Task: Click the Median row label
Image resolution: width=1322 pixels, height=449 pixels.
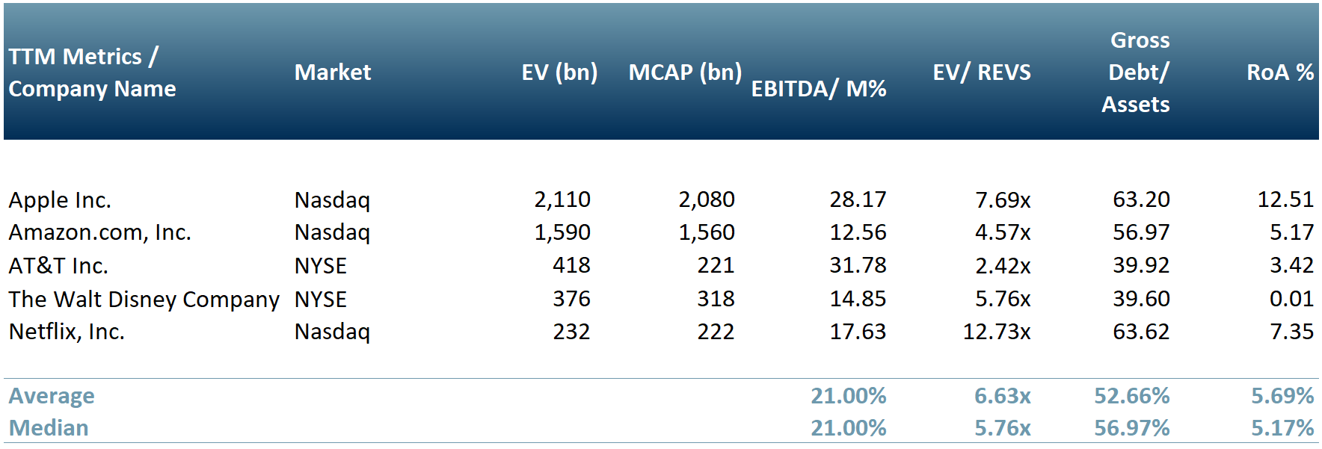Action: tap(49, 428)
